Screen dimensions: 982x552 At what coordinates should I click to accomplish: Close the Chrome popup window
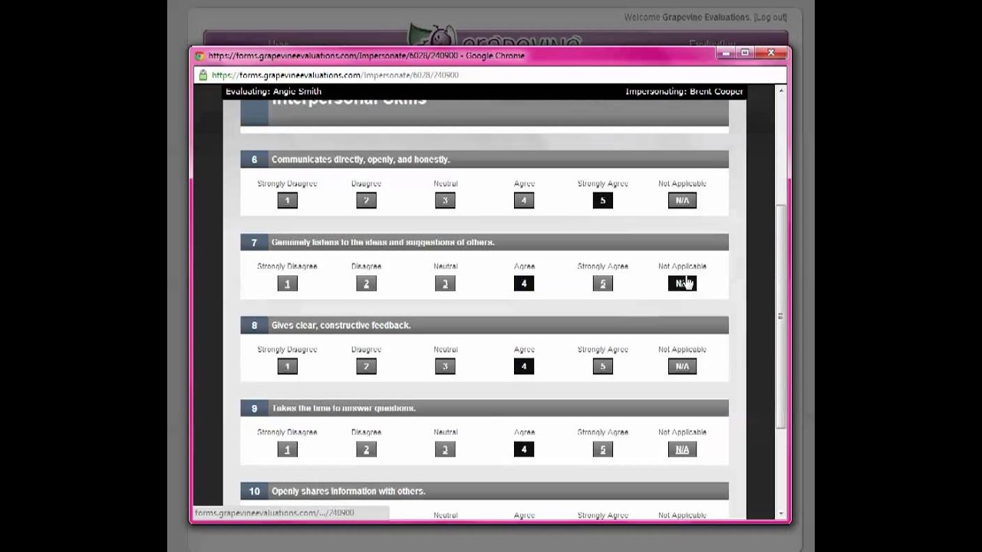(770, 53)
